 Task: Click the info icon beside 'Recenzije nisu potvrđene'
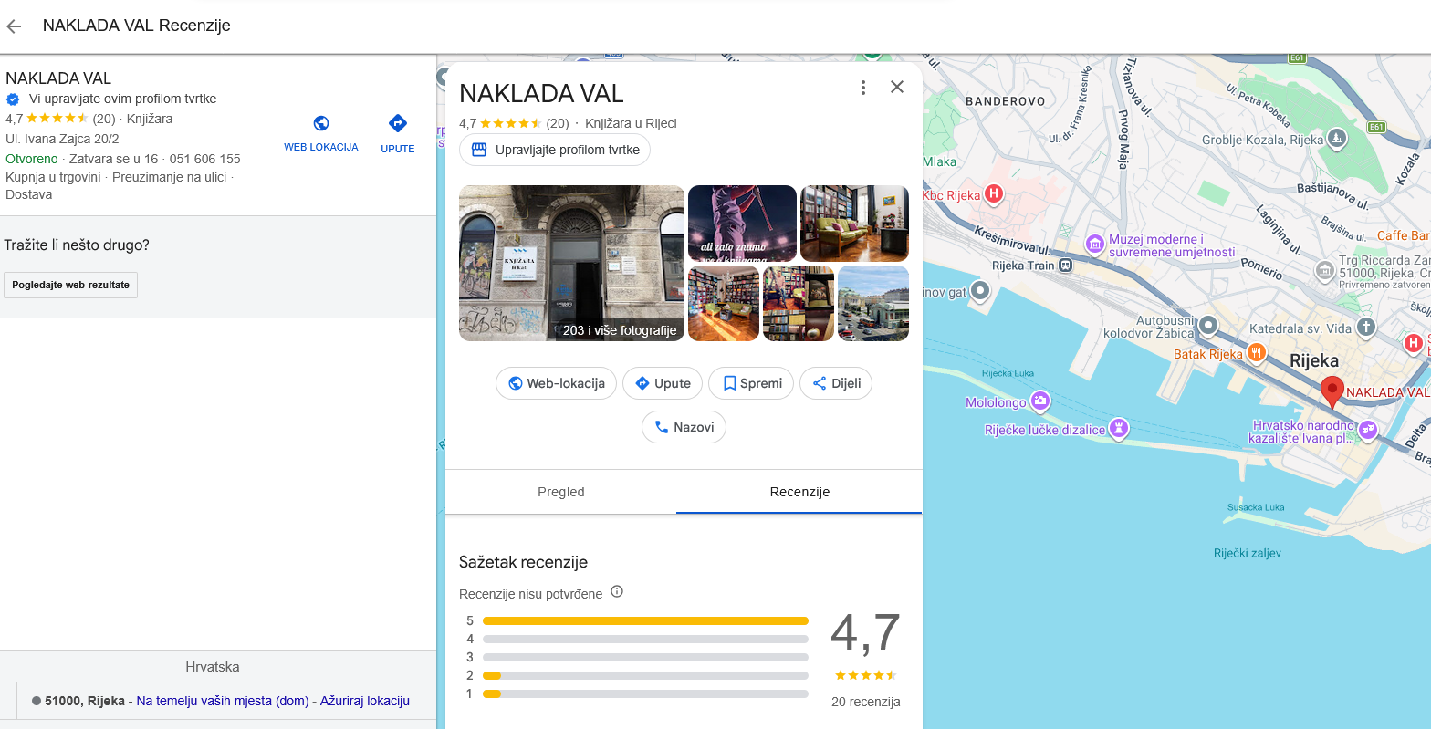(x=617, y=591)
